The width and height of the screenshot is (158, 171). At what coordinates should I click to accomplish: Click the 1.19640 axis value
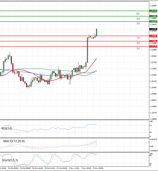153,106
